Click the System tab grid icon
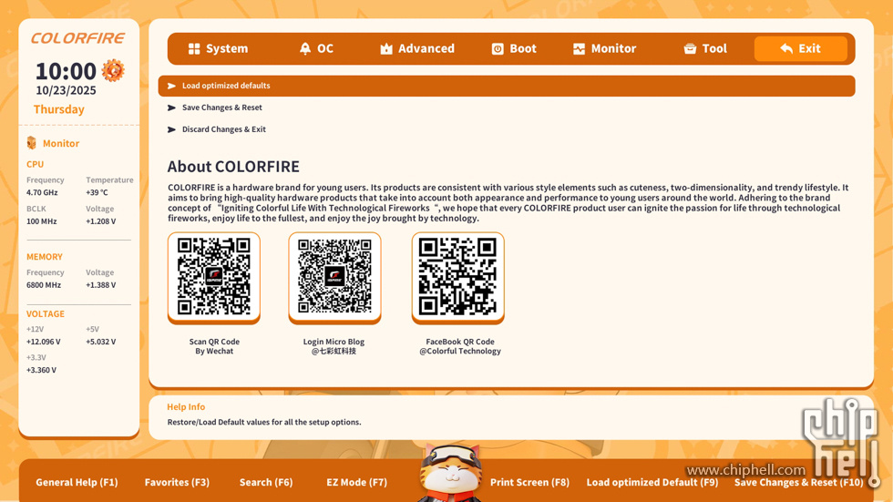 coord(194,49)
